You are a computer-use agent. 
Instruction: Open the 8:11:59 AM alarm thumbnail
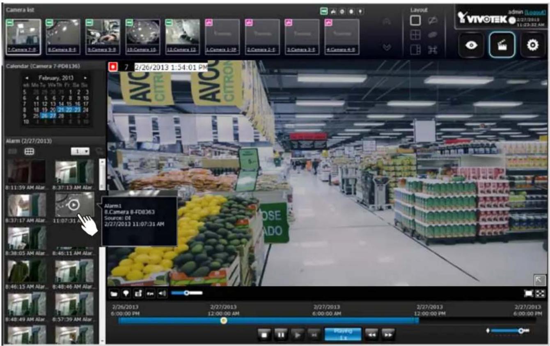(x=27, y=172)
